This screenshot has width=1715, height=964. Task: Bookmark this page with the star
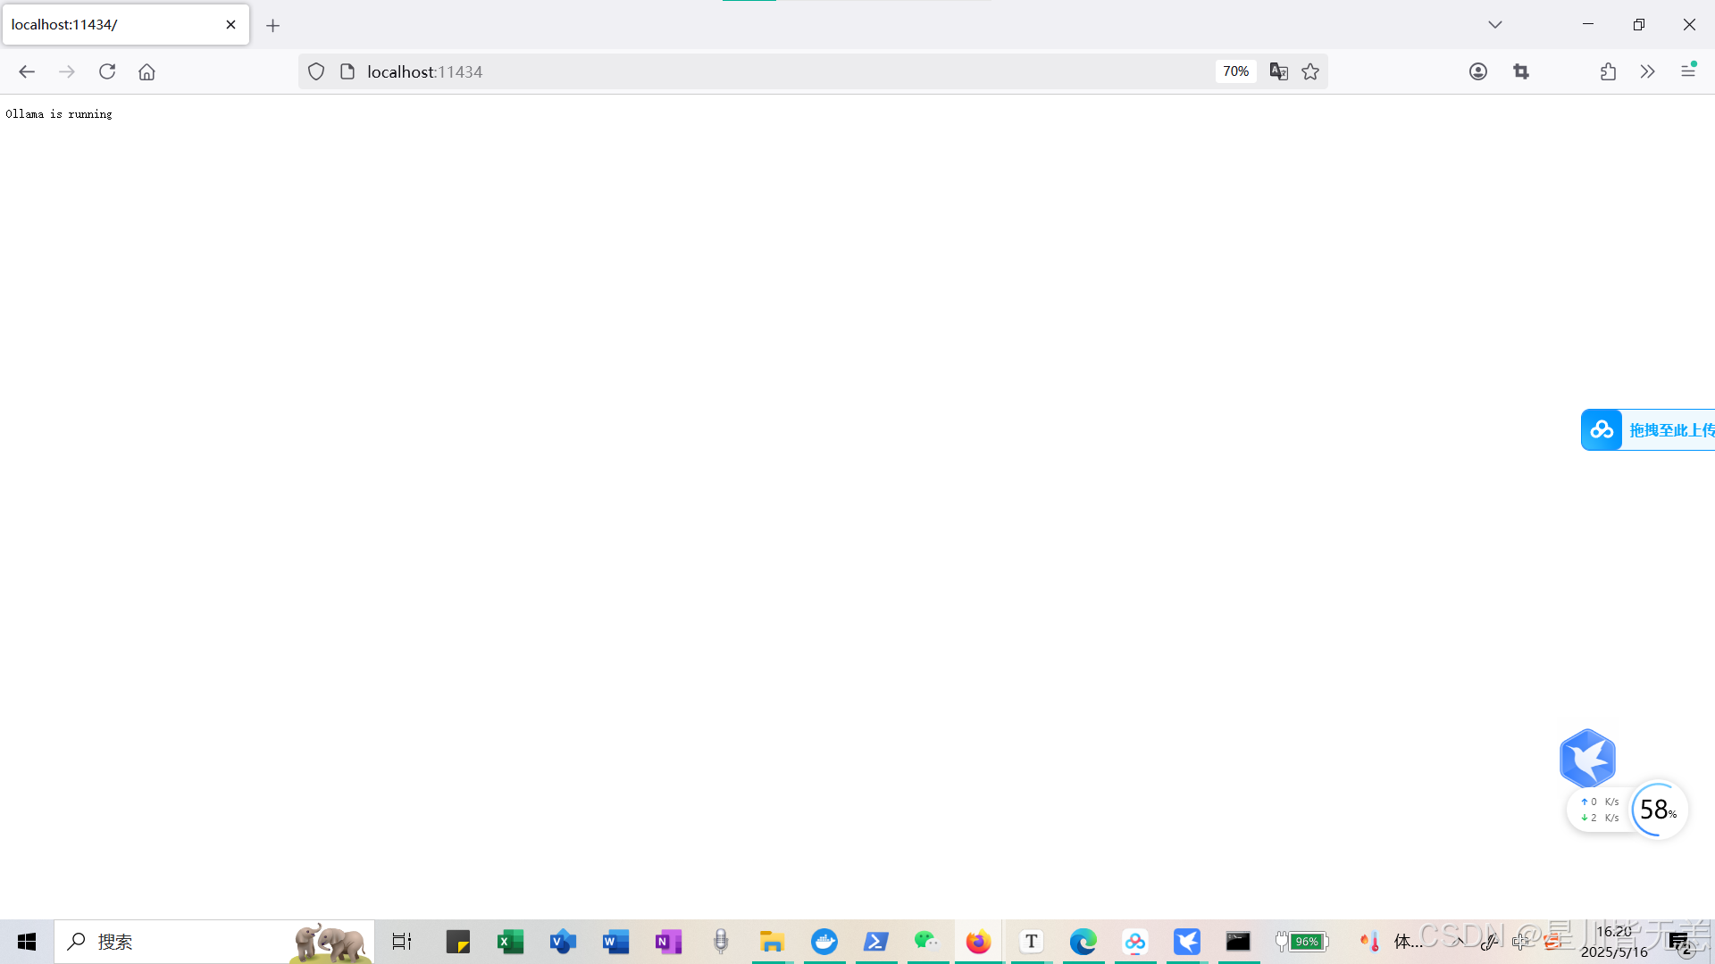[1310, 71]
